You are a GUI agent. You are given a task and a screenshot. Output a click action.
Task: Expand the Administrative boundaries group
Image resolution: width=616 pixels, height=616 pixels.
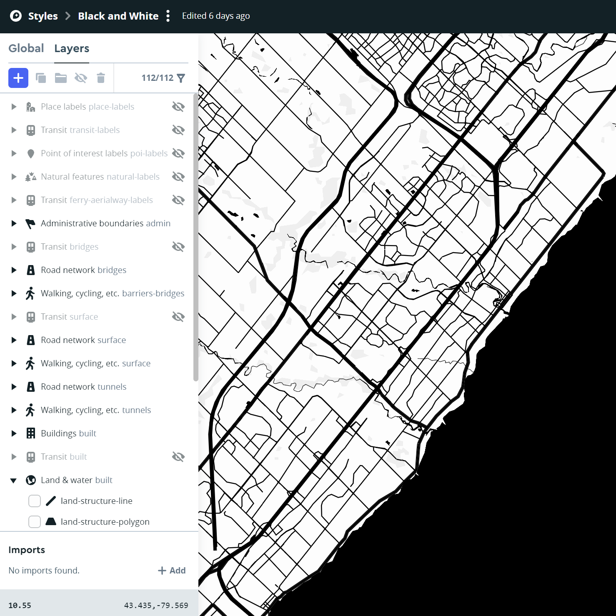pyautogui.click(x=14, y=223)
